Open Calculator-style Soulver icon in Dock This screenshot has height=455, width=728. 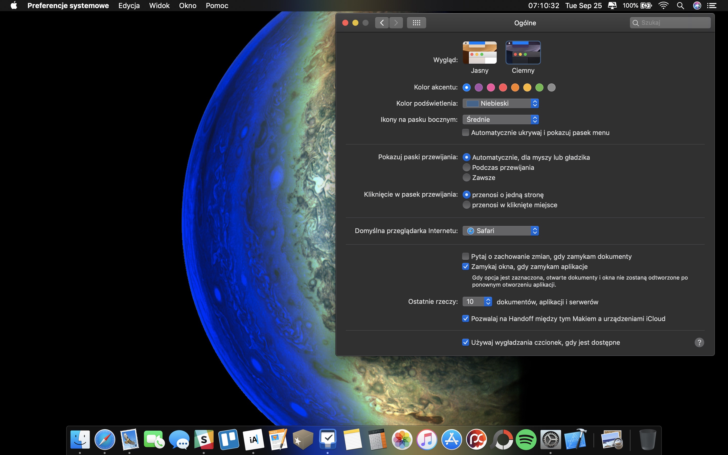(377, 440)
